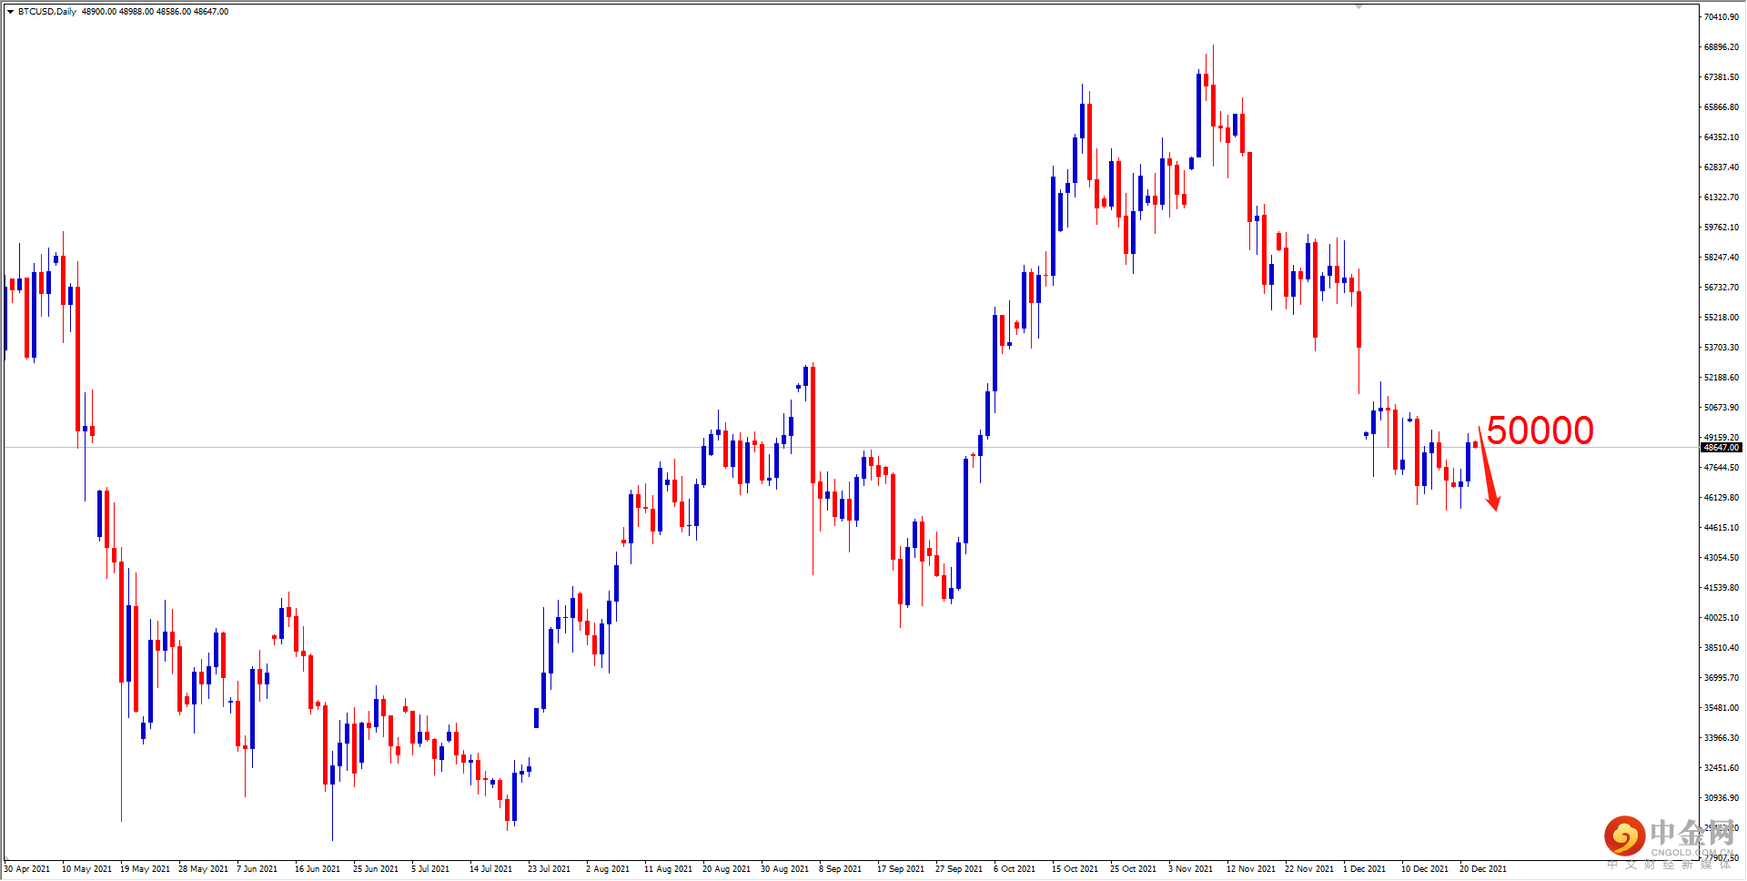This screenshot has width=1747, height=881.
Task: Click the 6 Oct 2021 date label
Action: (x=1015, y=869)
